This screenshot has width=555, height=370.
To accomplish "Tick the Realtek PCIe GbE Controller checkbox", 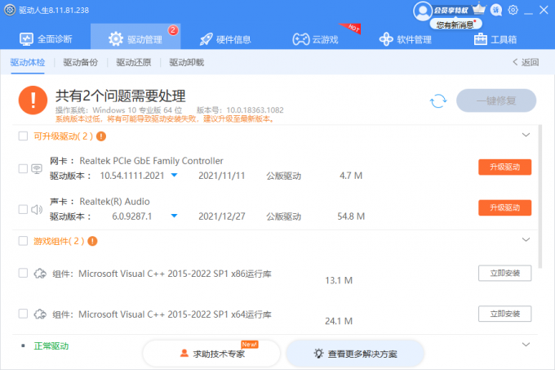I will click(23, 168).
